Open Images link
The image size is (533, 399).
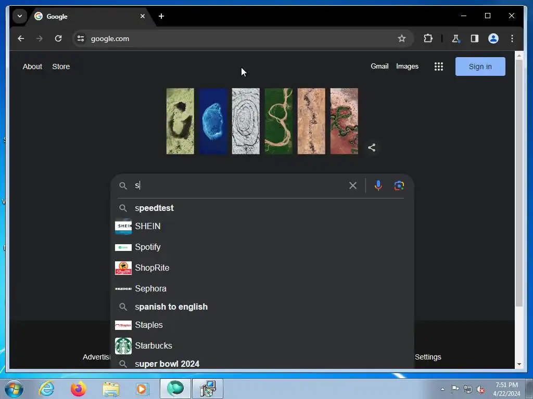[x=407, y=66]
